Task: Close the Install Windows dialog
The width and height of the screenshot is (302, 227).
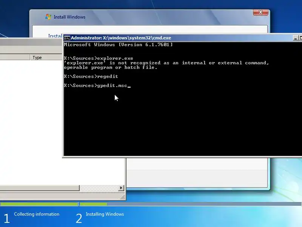Action: point(260,12)
